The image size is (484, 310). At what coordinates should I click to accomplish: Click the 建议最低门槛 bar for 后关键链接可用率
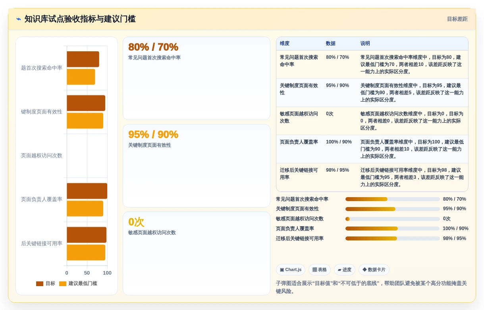[86, 252]
